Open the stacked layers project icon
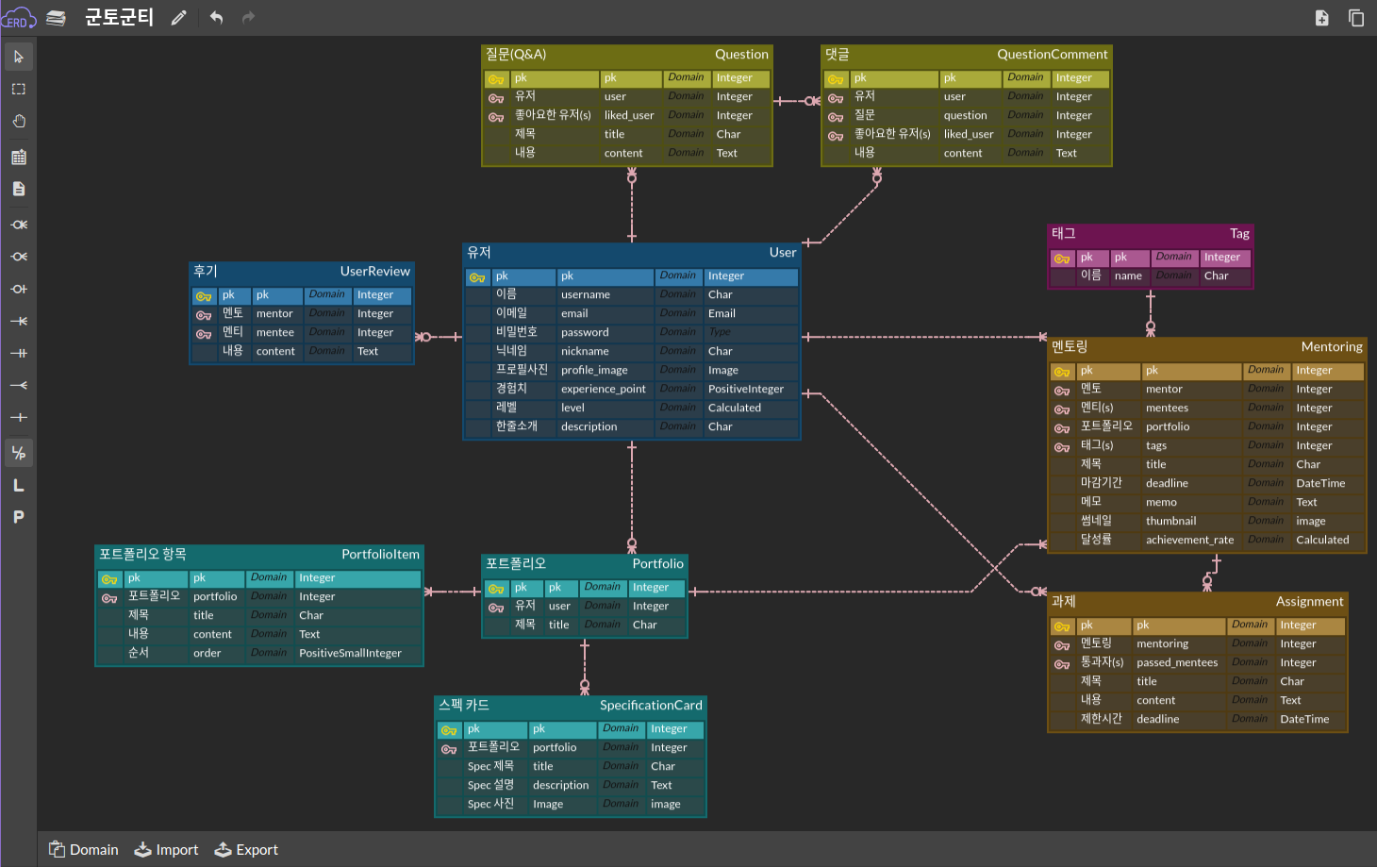The image size is (1377, 867). [x=57, y=18]
